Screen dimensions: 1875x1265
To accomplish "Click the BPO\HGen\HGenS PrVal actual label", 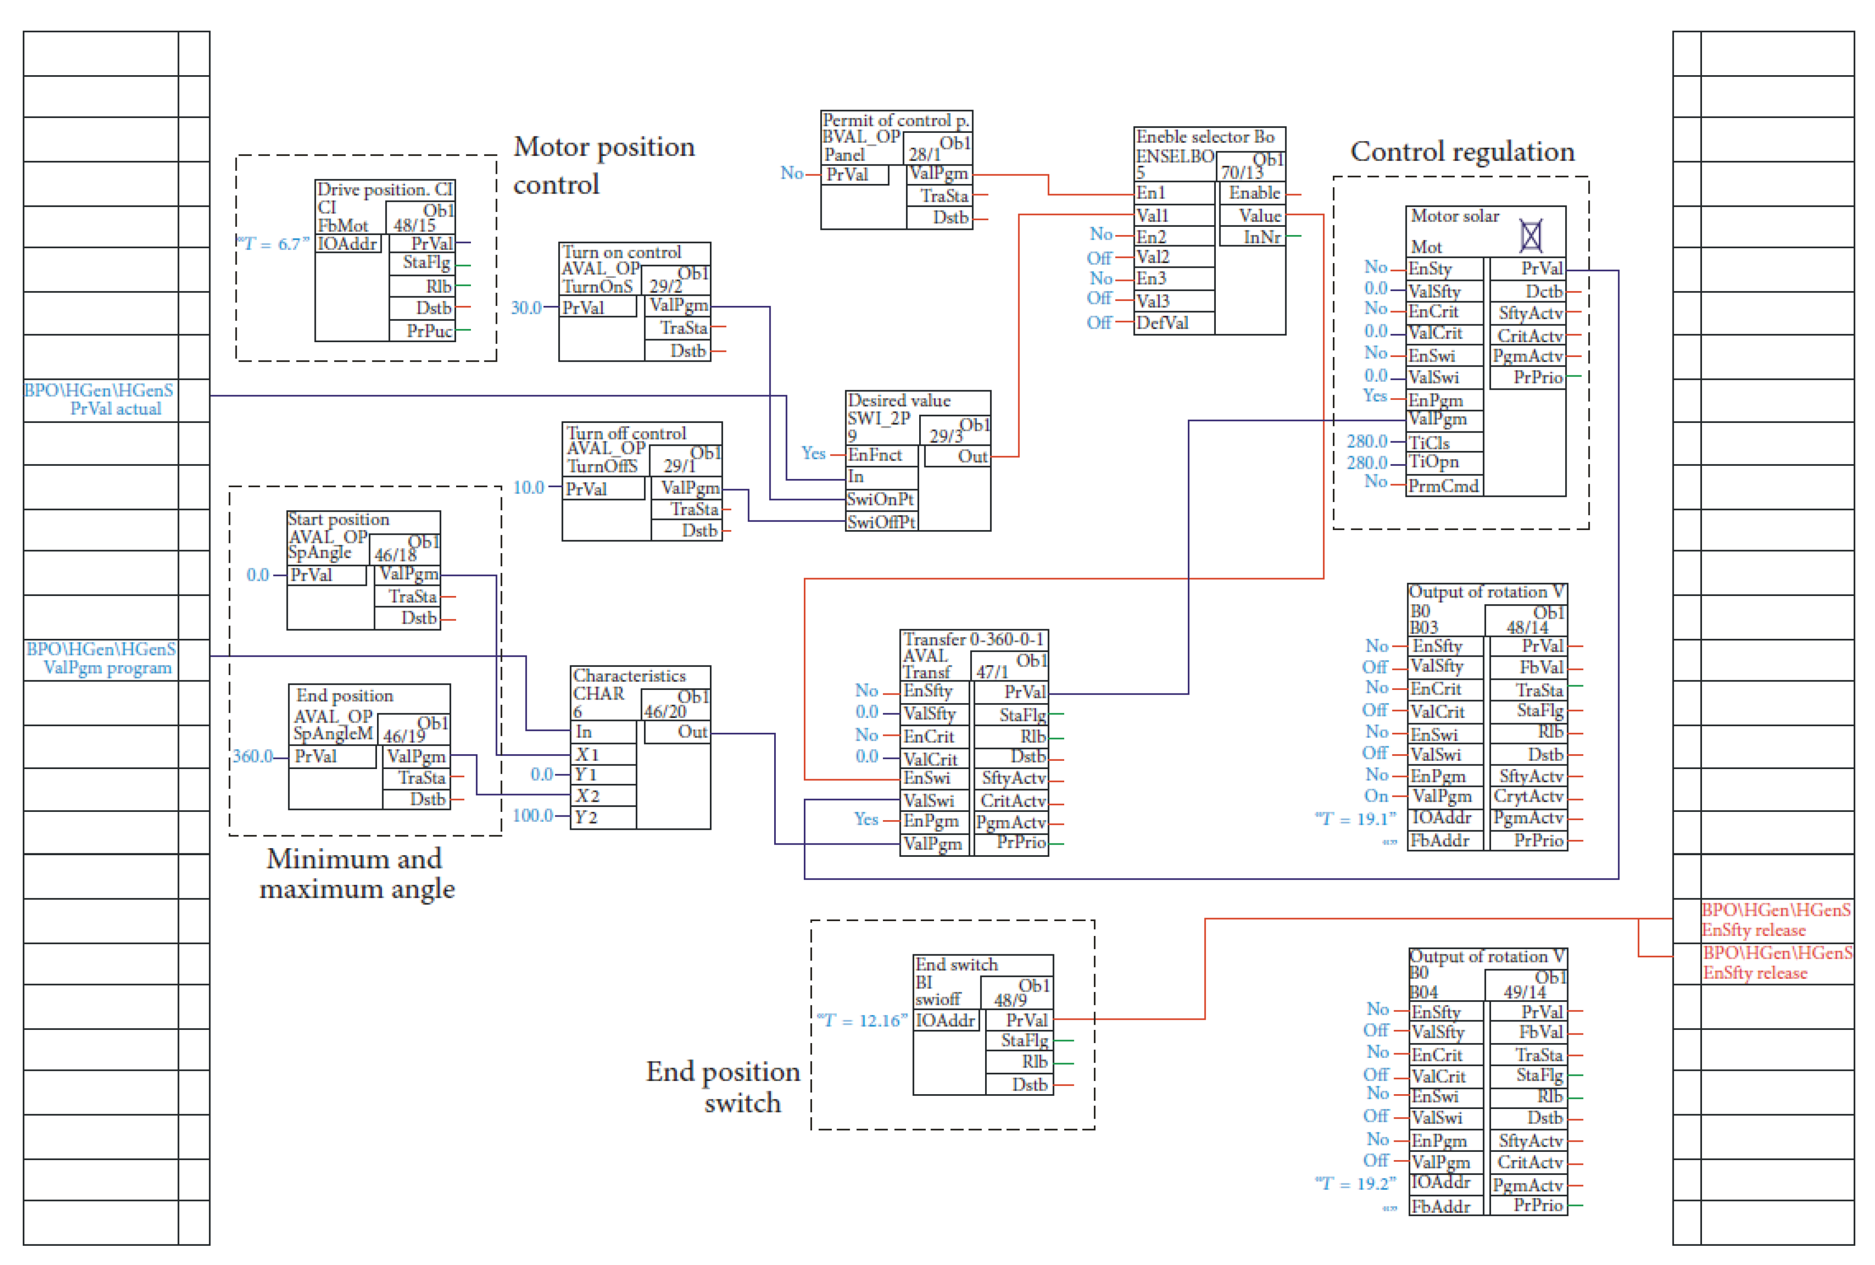I will (98, 399).
